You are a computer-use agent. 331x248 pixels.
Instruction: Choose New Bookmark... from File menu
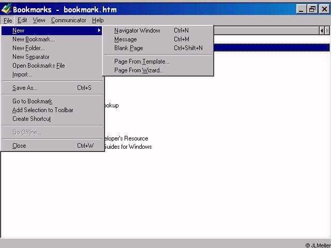point(52,39)
